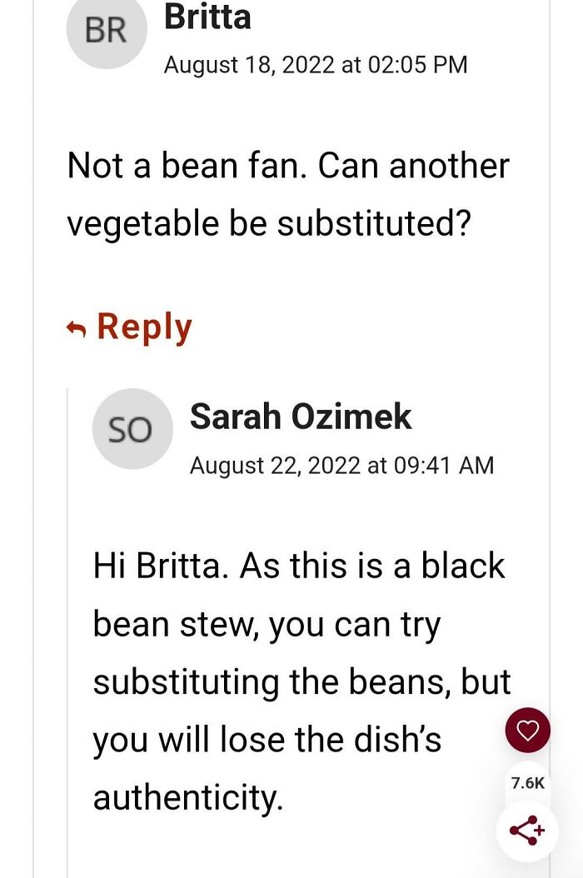Tap the heart to favorite this recipe
This screenshot has height=878, width=583.
click(x=528, y=730)
